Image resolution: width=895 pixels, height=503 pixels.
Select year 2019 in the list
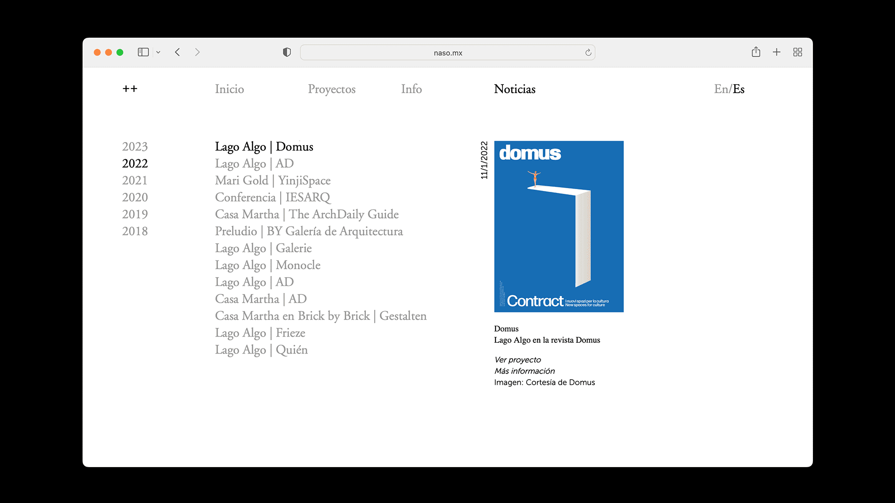pos(135,214)
